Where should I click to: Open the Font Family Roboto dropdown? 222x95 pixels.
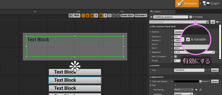[x=184, y=90]
